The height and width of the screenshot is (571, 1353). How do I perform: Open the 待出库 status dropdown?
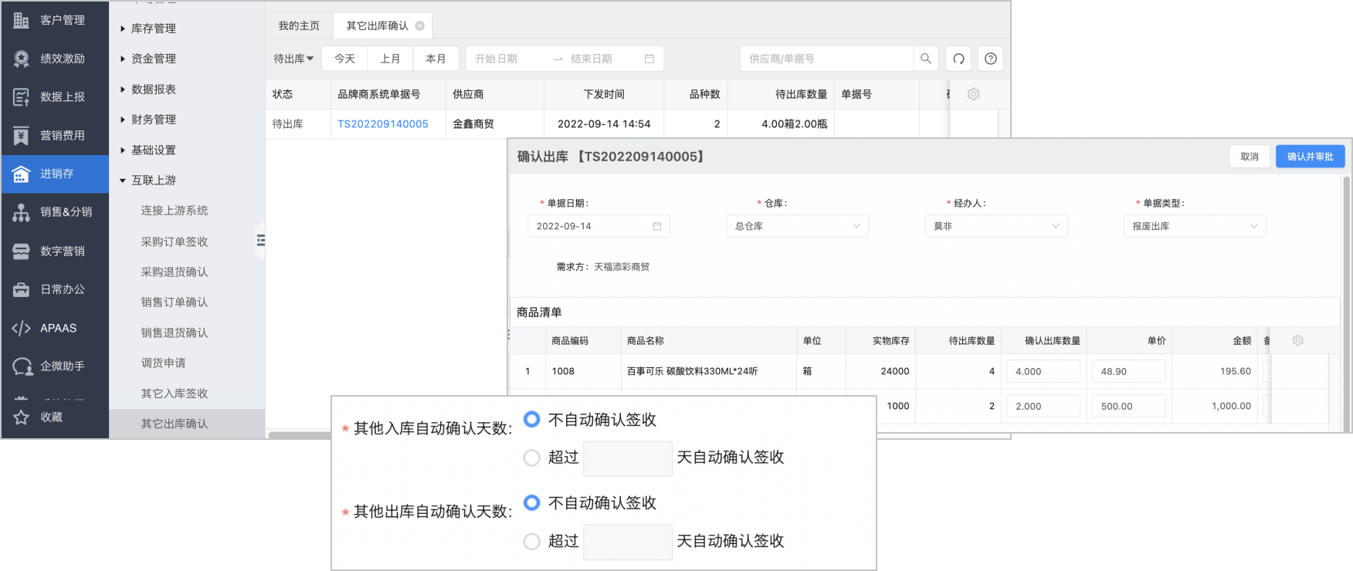293,59
